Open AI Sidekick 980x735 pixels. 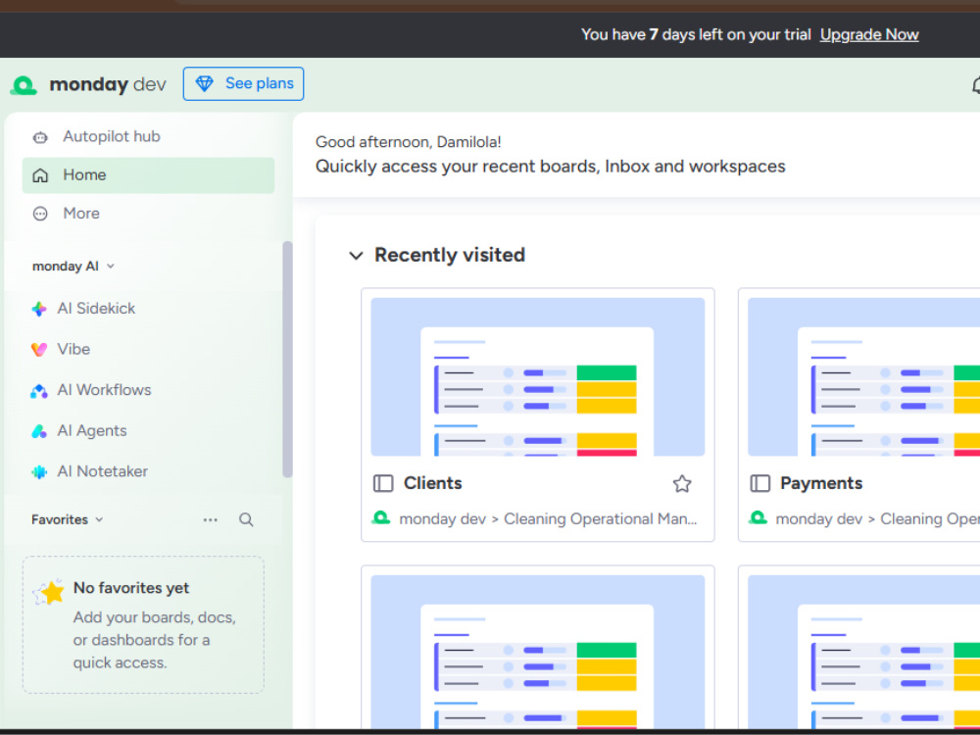pos(96,308)
